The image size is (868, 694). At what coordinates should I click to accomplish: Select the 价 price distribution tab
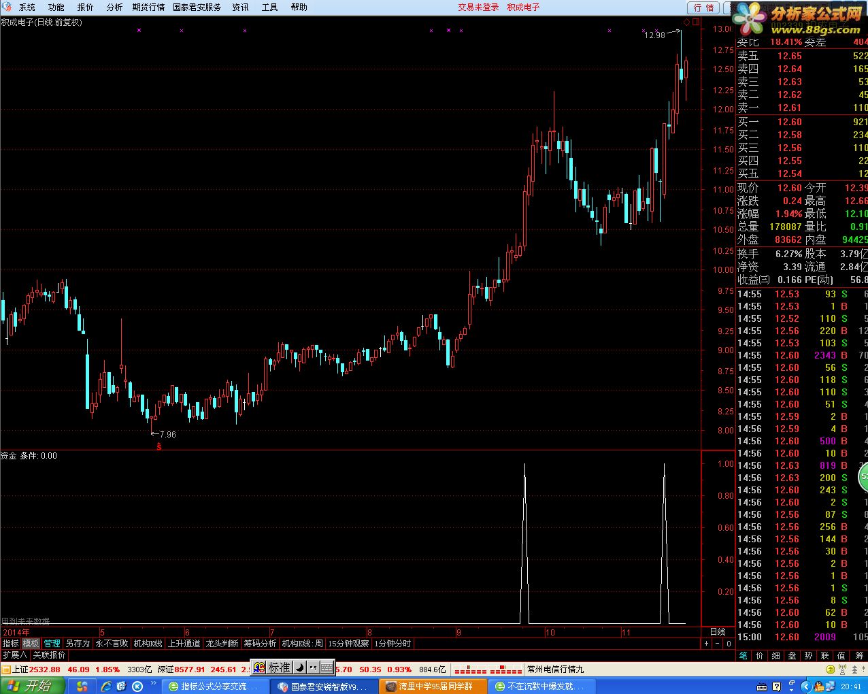coord(760,655)
